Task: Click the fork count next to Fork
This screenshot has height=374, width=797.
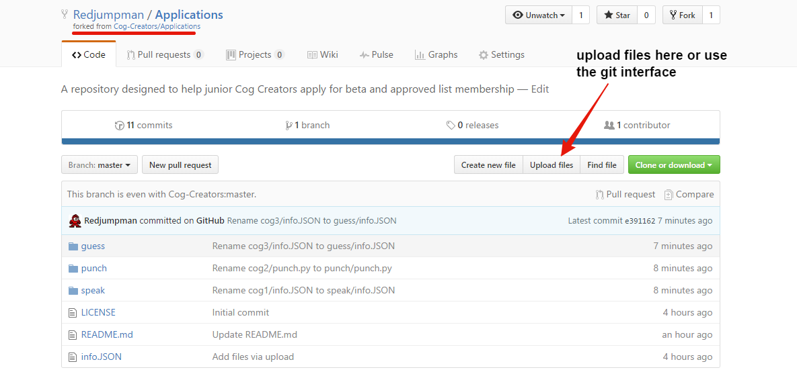Action: click(x=711, y=15)
